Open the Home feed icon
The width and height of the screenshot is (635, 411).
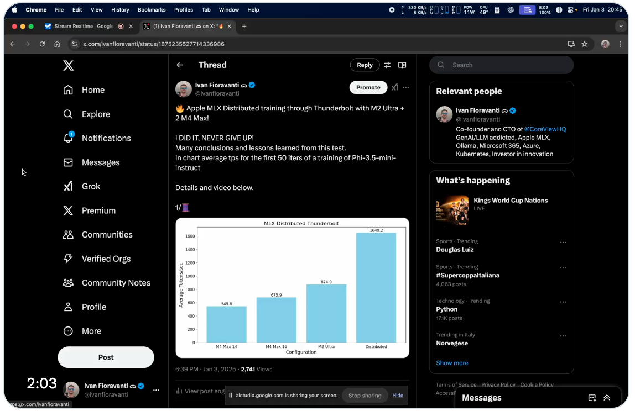coord(68,90)
